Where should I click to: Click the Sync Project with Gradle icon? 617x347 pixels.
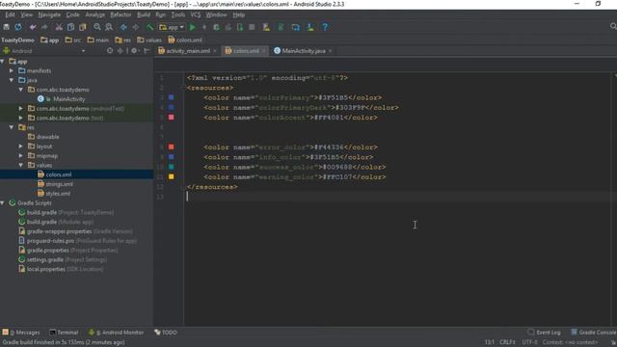pyautogui.click(x=281, y=27)
